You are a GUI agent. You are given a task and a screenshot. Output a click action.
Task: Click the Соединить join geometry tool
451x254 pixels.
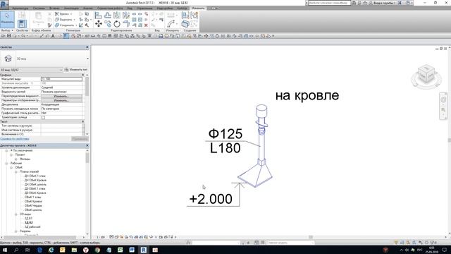pos(65,25)
